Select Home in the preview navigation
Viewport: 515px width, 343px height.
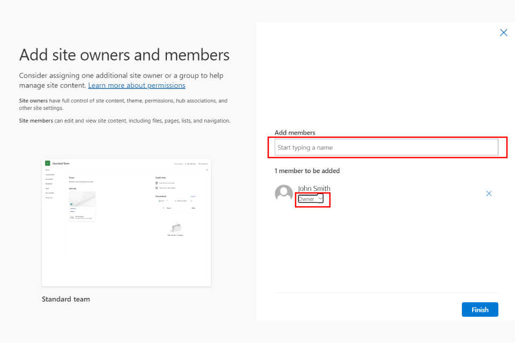point(47,170)
